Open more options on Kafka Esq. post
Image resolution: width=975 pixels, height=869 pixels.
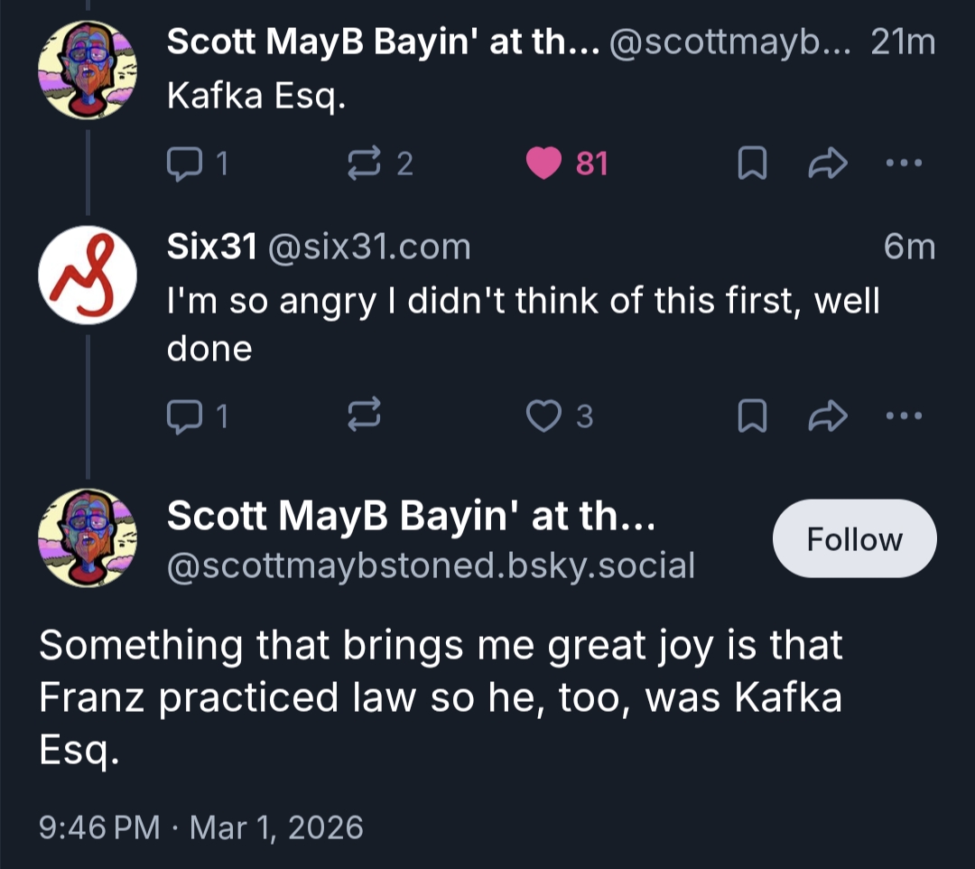(x=905, y=164)
